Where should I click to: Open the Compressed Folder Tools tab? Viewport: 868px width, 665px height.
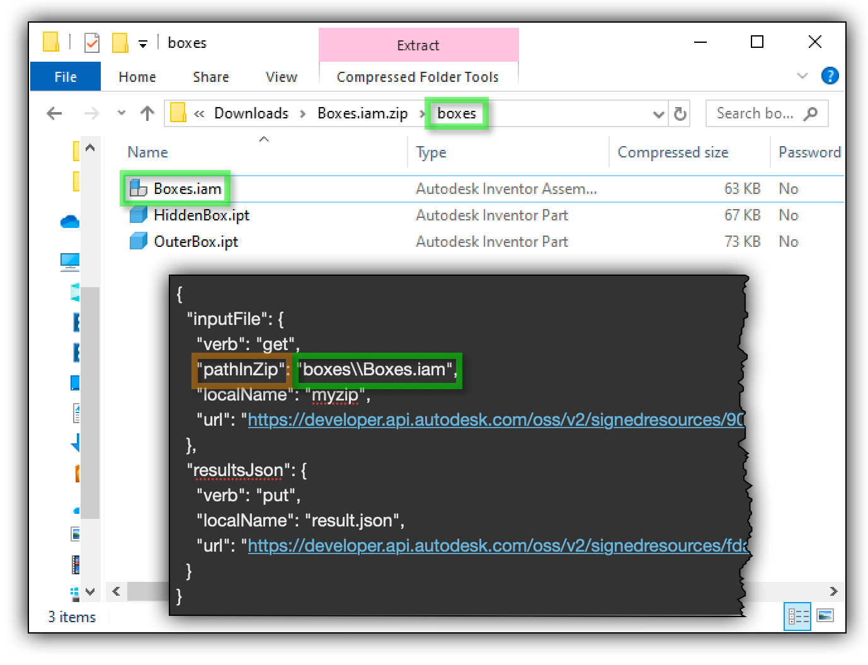tap(418, 77)
